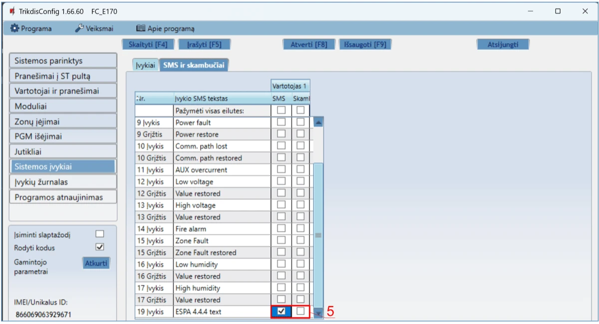Screen dimensions: 599x324
Task: Select the SMS ir skambučiai tab
Action: (x=194, y=65)
